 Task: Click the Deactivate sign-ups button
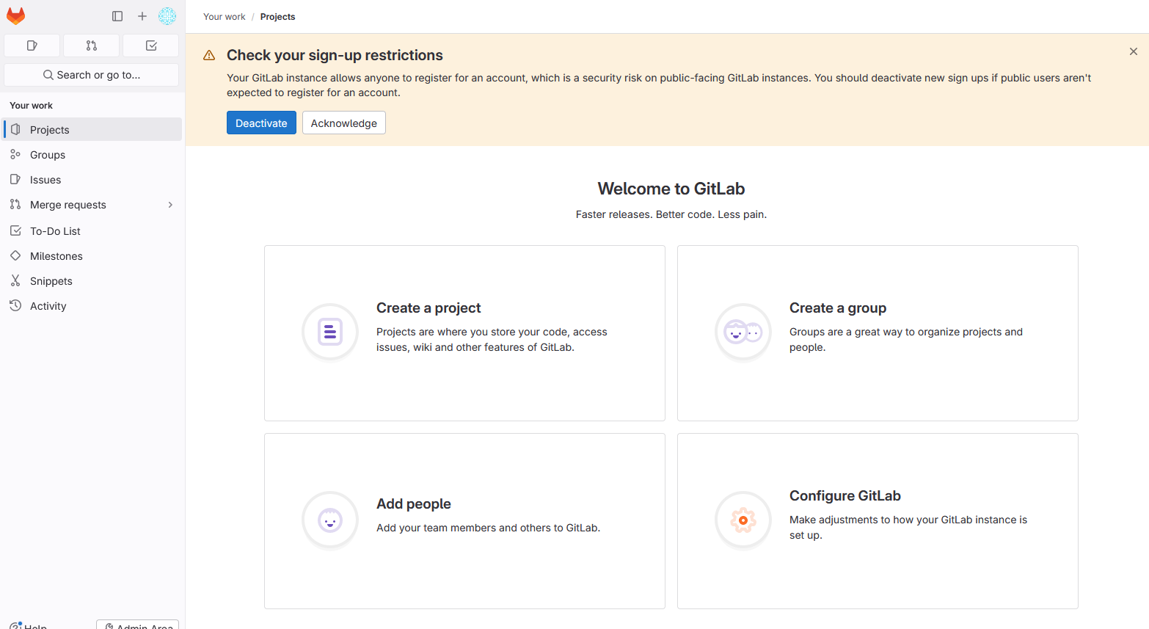(261, 123)
